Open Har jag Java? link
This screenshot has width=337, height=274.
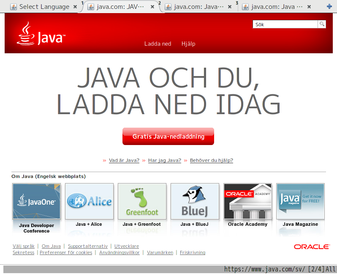pyautogui.click(x=165, y=160)
